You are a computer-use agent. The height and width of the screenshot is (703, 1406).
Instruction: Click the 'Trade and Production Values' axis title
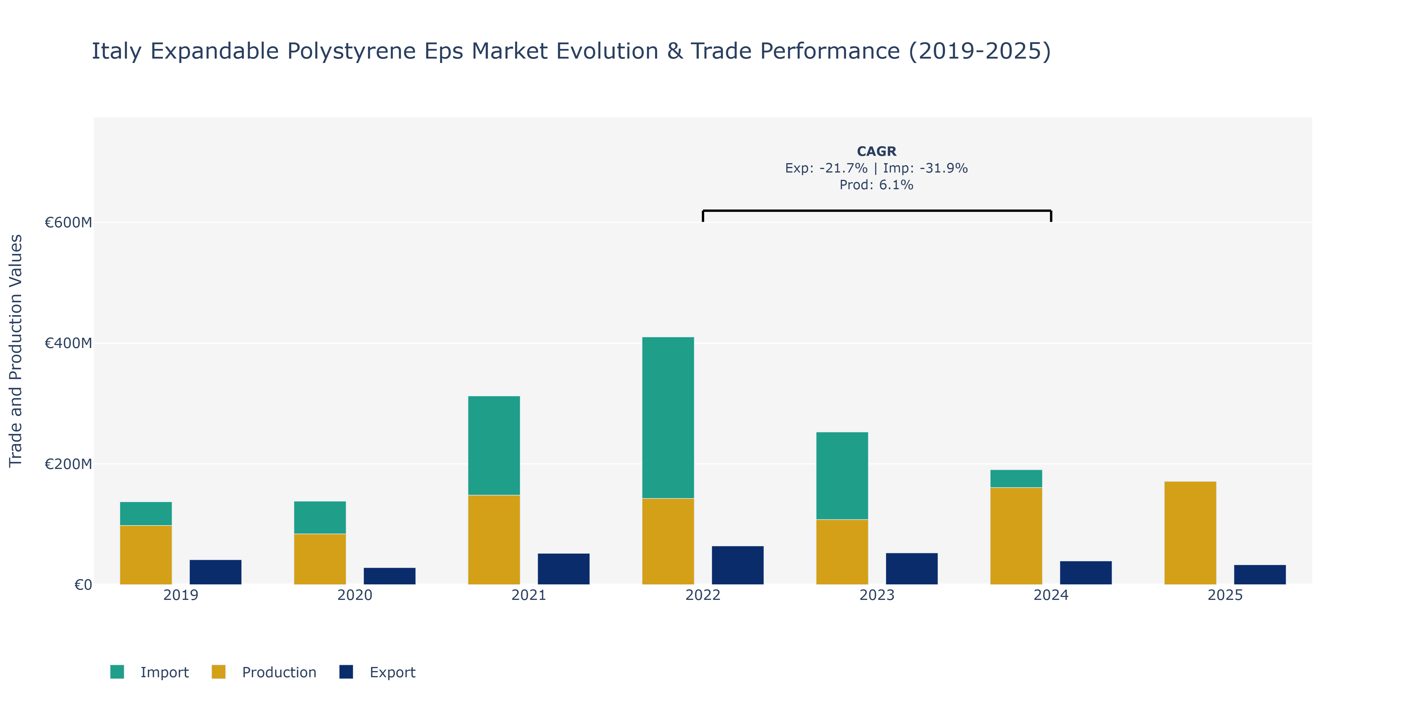click(16, 351)
